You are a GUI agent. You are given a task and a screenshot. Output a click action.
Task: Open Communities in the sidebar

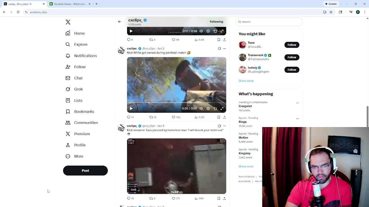pyautogui.click(x=82, y=123)
